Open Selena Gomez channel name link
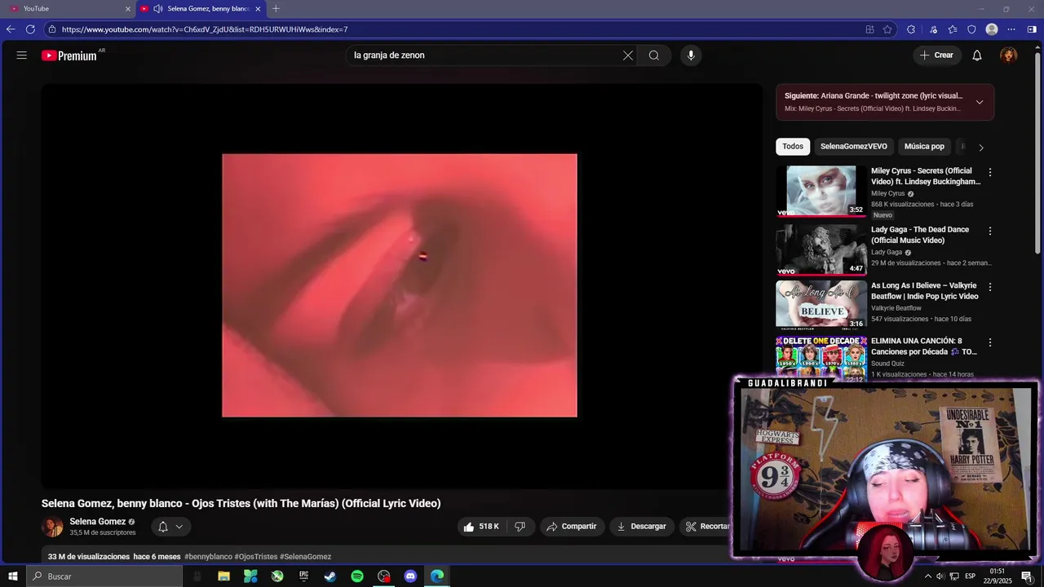 [x=98, y=522]
